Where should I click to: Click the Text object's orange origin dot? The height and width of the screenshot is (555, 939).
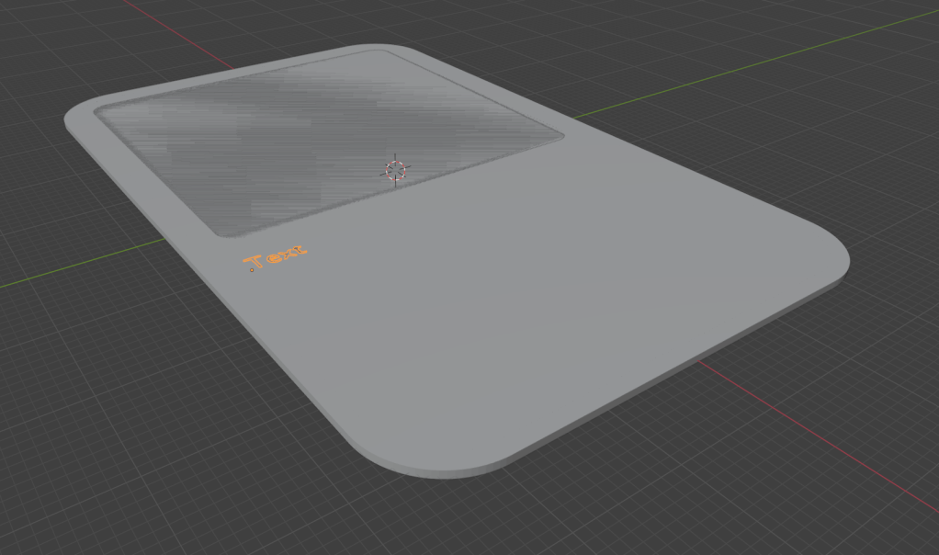click(x=251, y=270)
